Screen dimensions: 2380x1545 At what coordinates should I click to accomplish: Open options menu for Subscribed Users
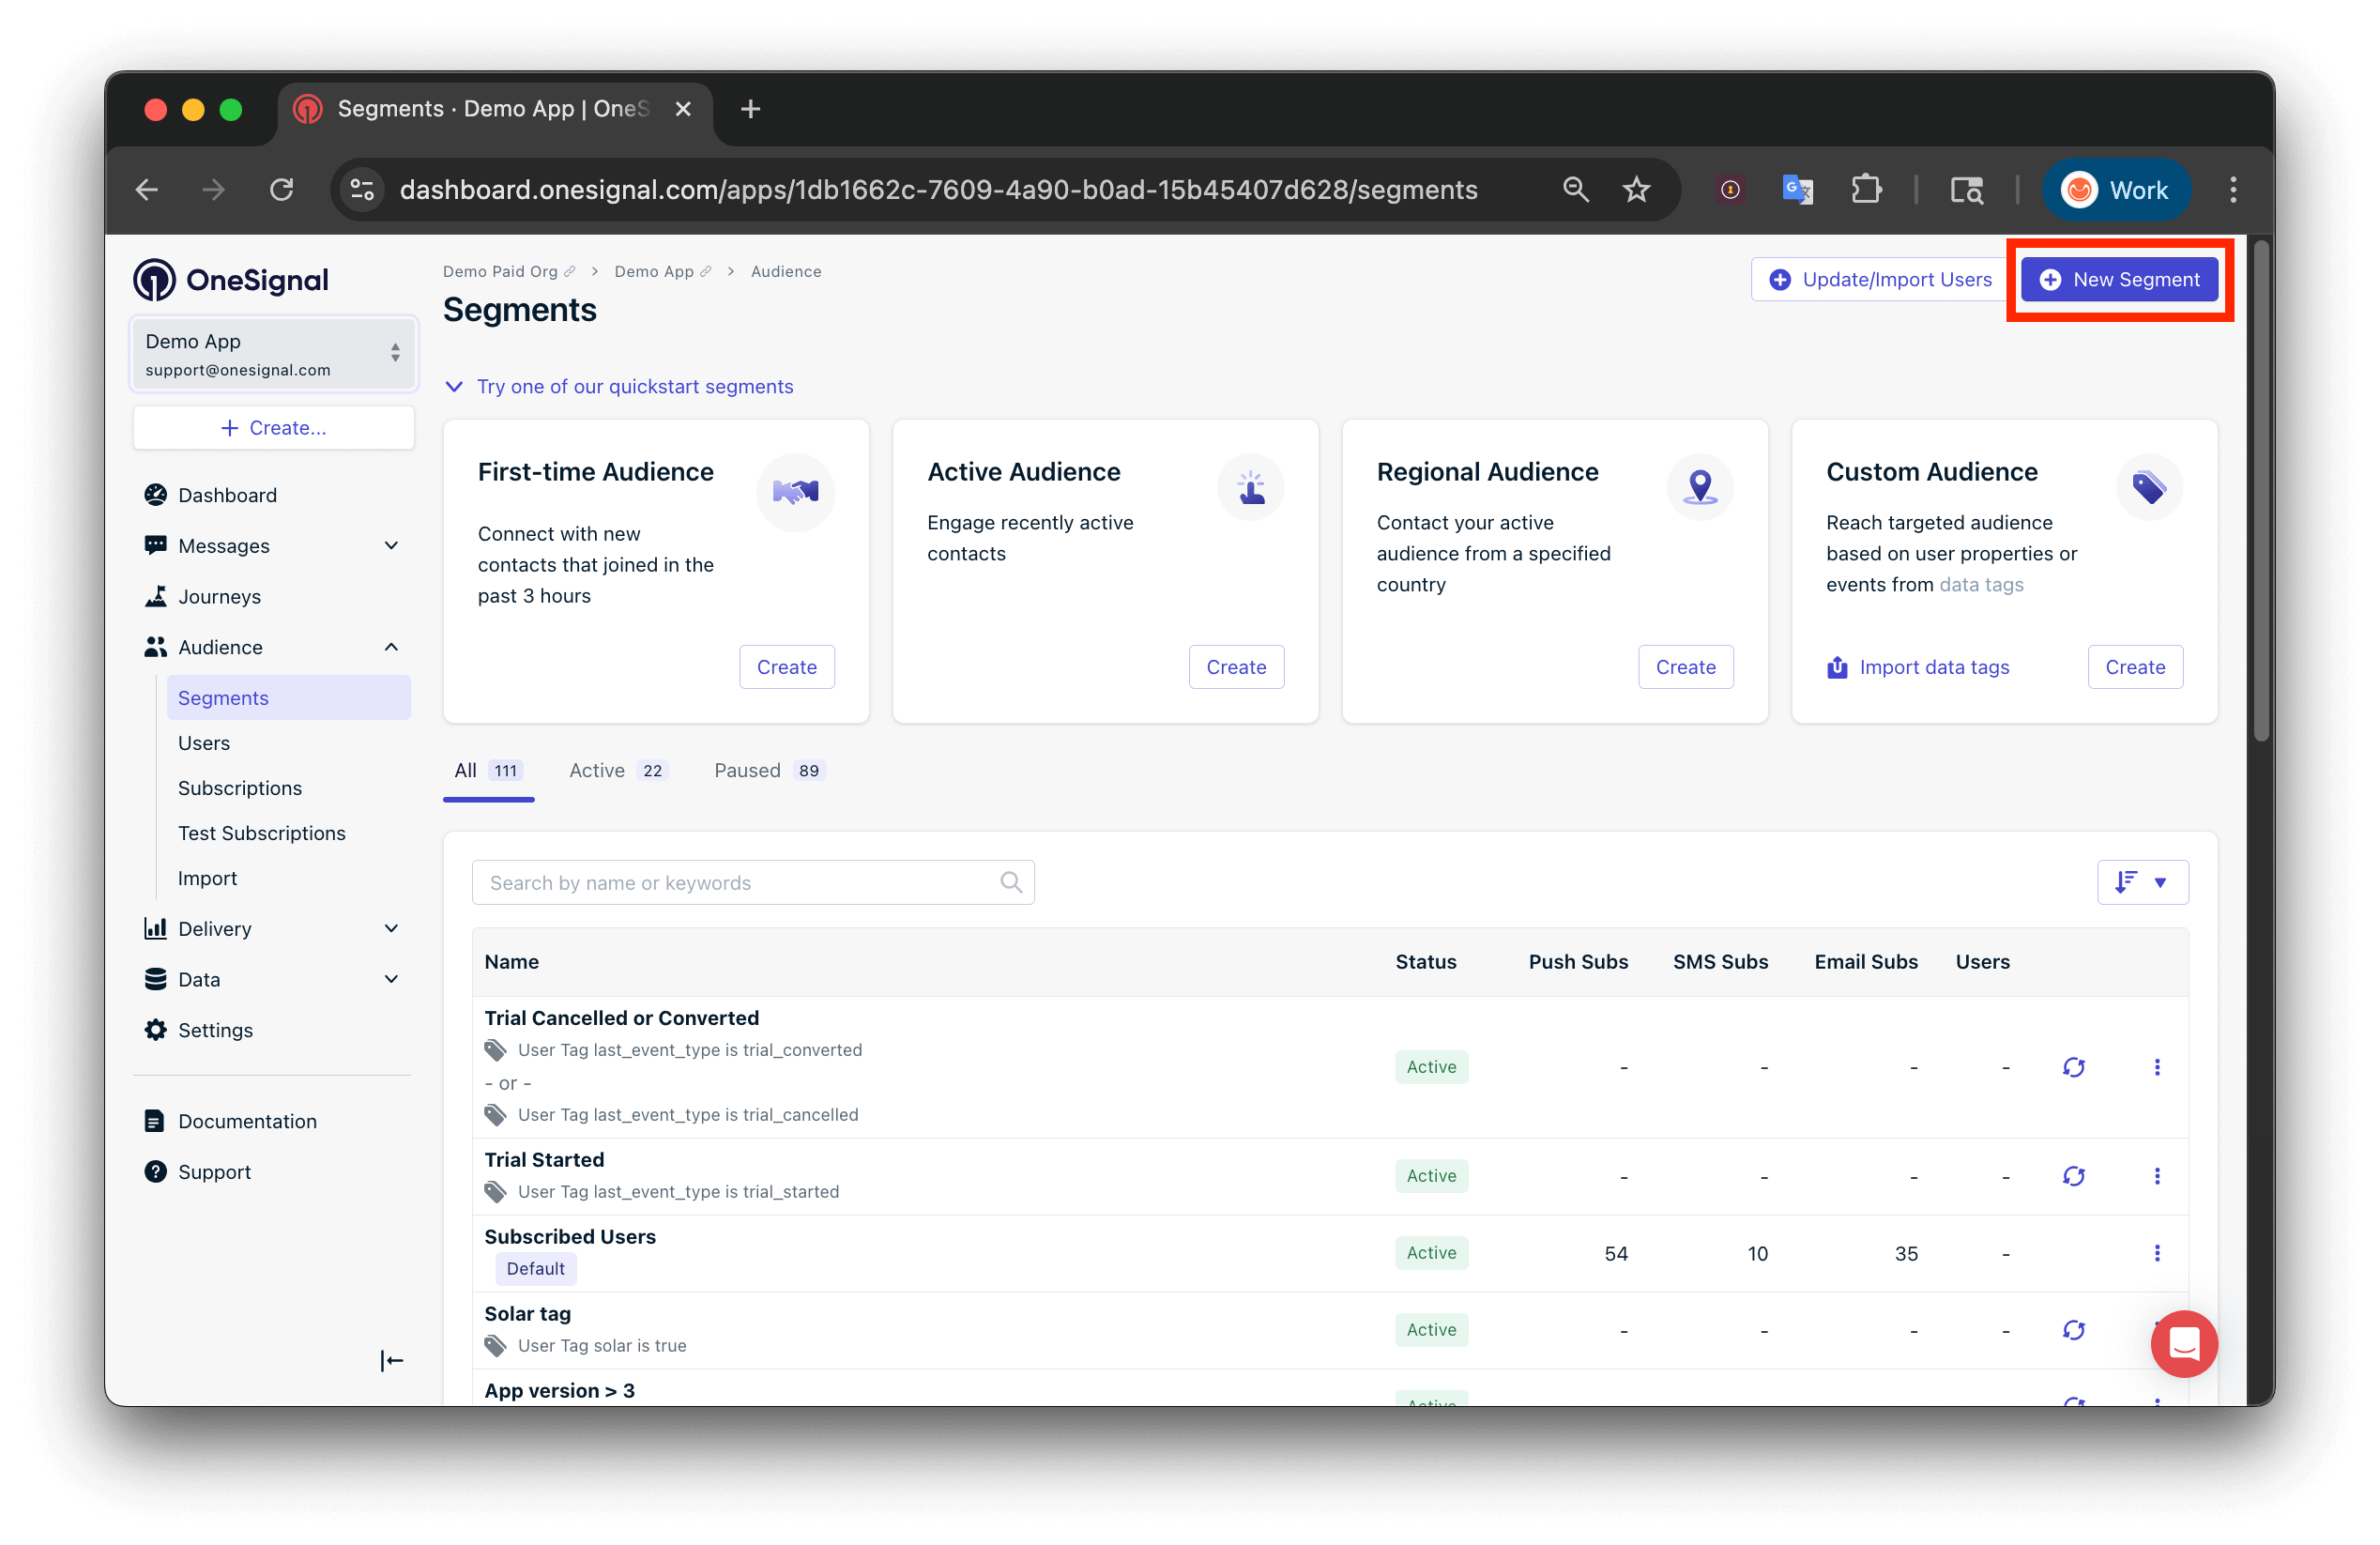click(x=2156, y=1253)
